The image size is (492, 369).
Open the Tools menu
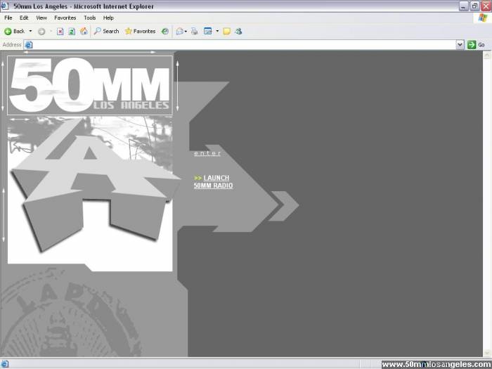coord(90,18)
